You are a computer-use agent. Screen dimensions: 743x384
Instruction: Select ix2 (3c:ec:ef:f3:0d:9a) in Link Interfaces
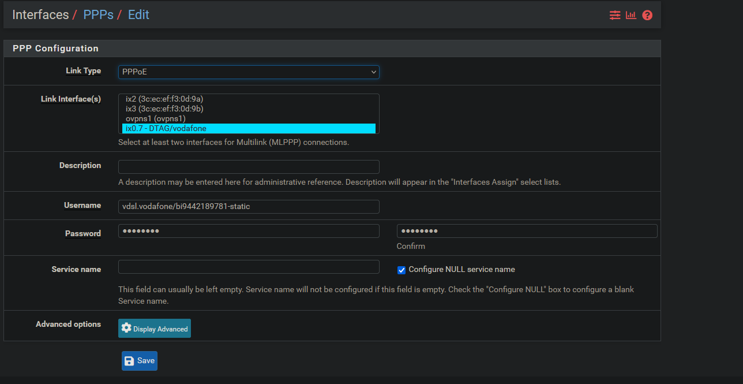tap(164, 99)
